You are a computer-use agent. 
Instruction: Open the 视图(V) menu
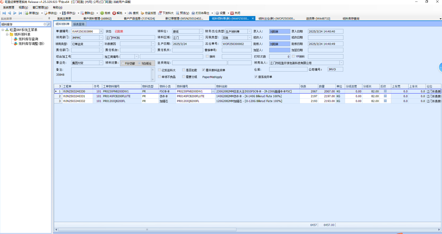click(23, 7)
